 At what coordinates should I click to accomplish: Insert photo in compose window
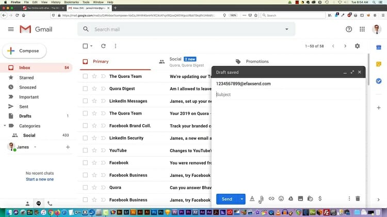pos(300,198)
